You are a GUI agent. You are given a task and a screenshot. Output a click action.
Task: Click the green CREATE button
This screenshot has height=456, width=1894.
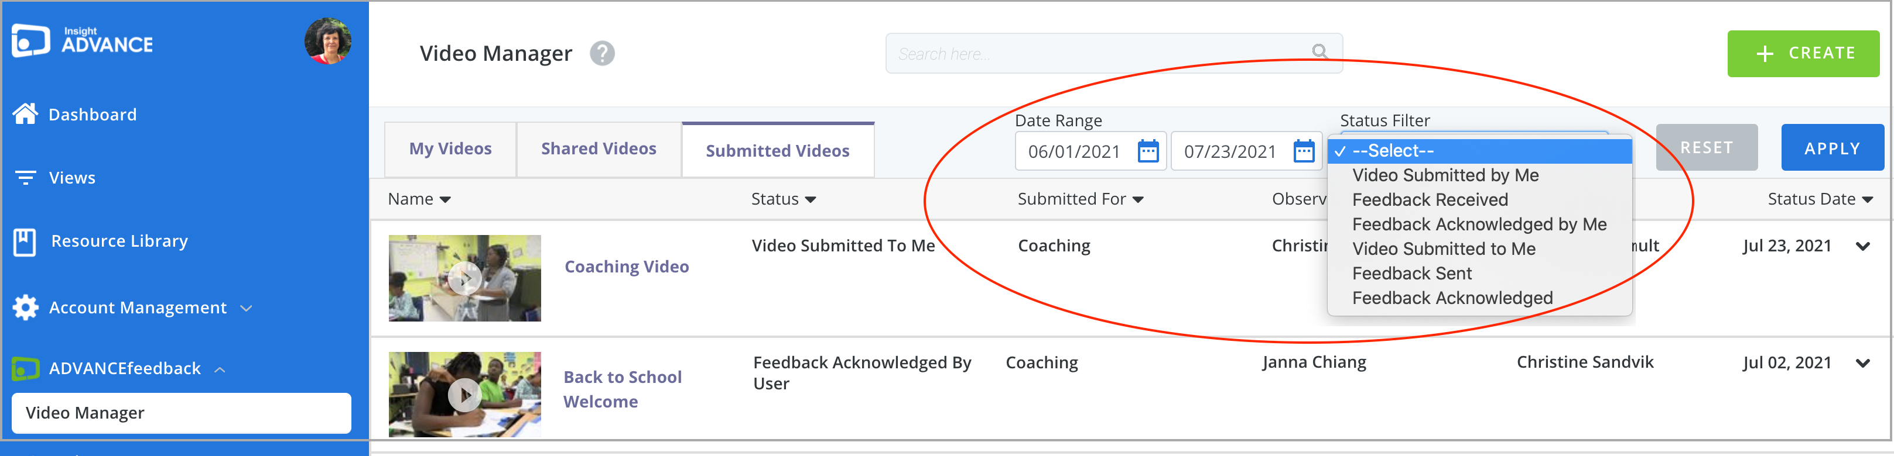[1803, 54]
